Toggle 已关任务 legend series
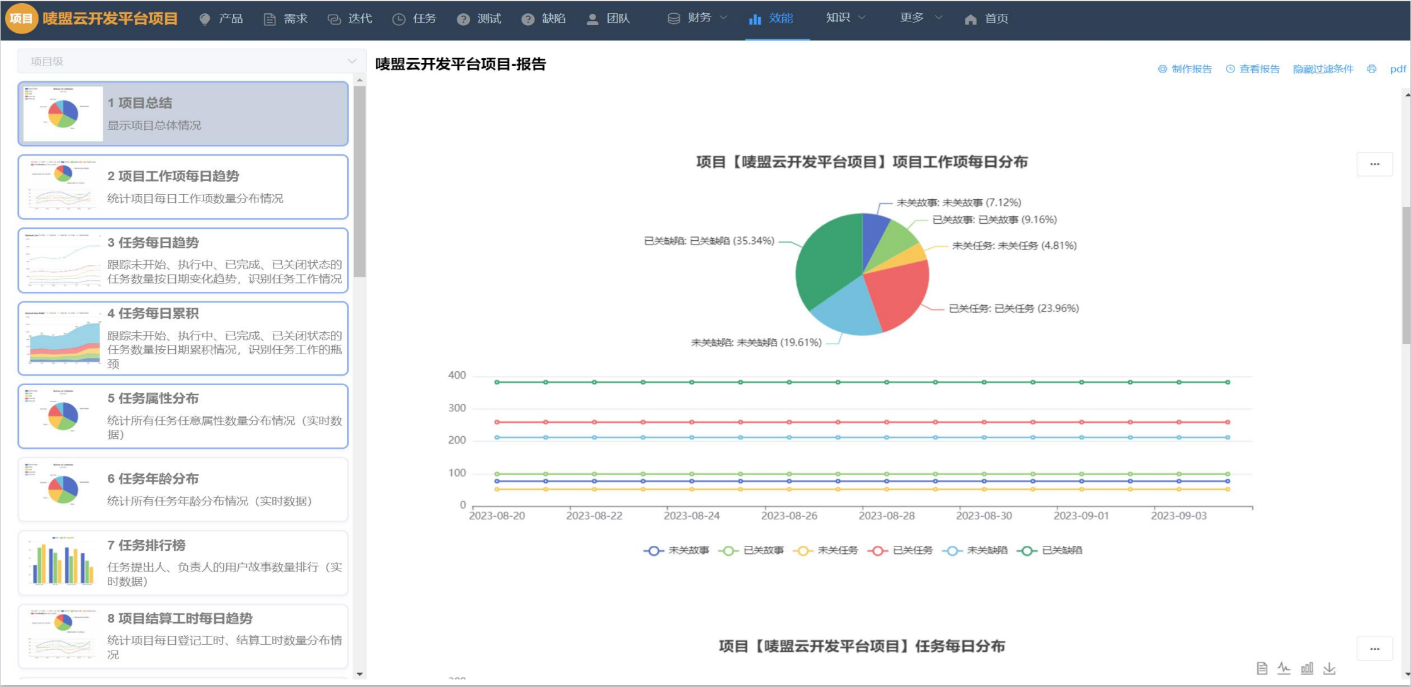The height and width of the screenshot is (687, 1411). pyautogui.click(x=901, y=550)
